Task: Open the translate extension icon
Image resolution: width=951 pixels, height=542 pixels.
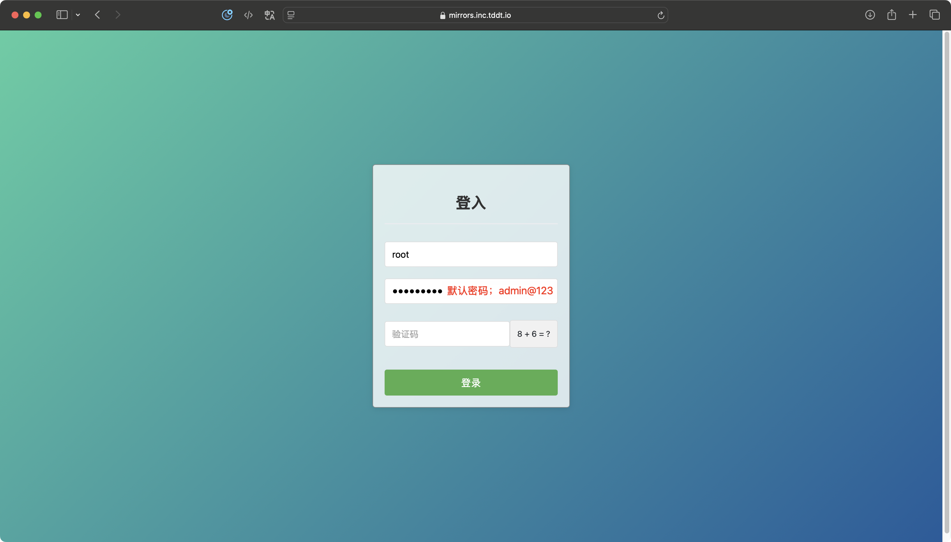Action: coord(269,15)
